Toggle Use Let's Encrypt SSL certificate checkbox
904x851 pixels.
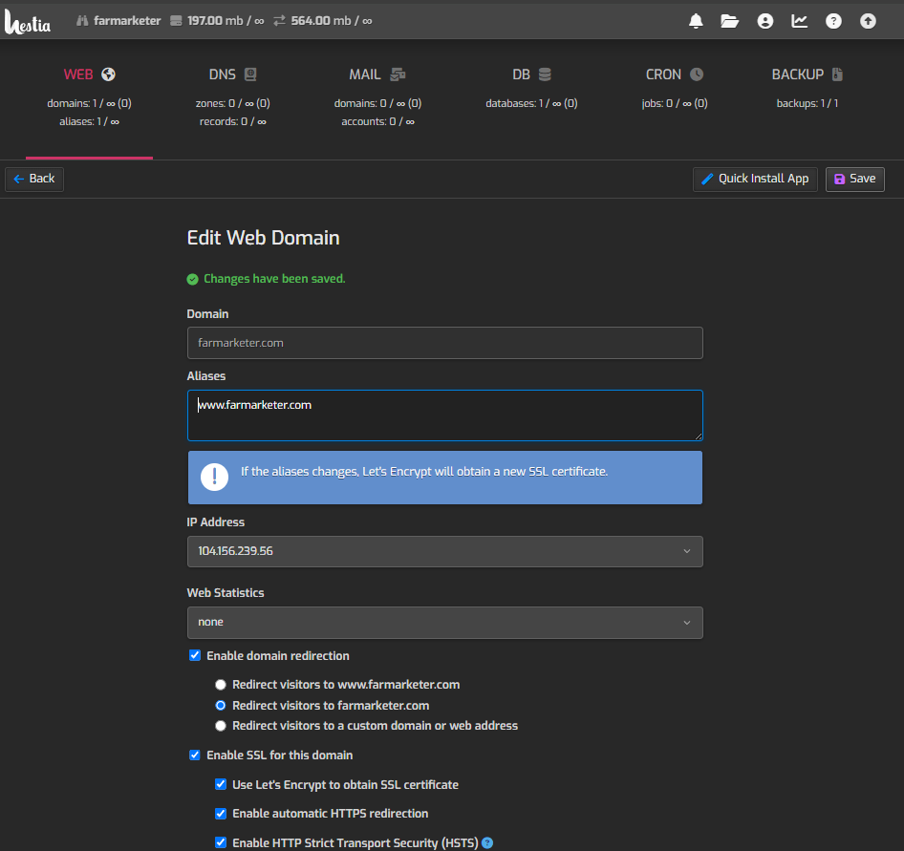coord(220,784)
